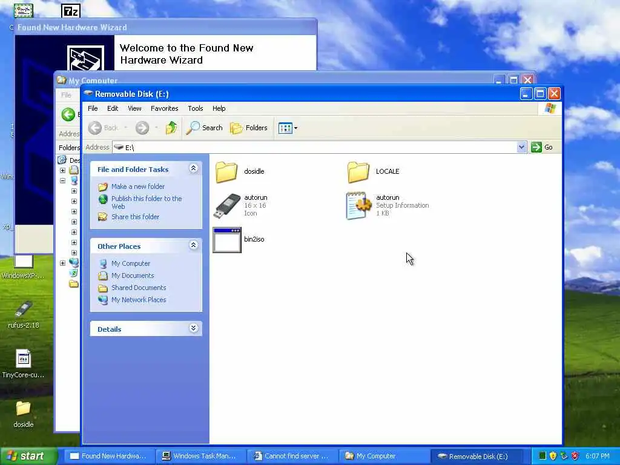The height and width of the screenshot is (465, 620).
Task: Click the Share this folder icon
Action: coord(103,217)
